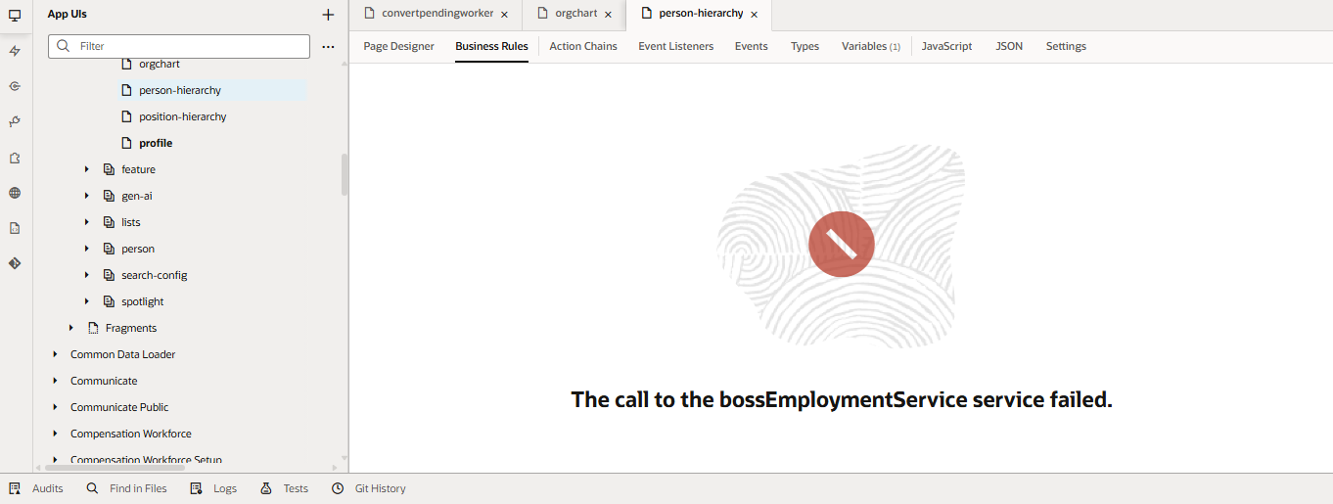Open the puzzle-piece Components navigator icon

click(x=15, y=158)
